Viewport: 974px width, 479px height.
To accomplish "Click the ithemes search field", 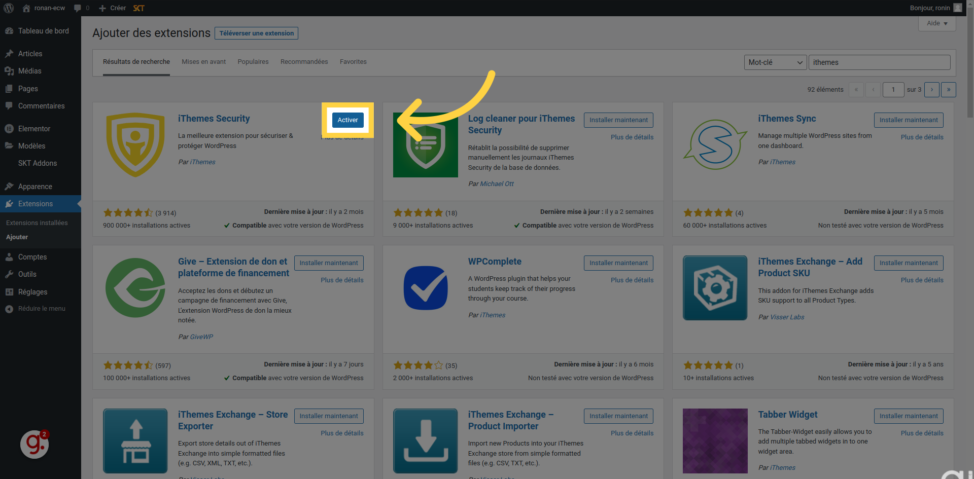I will (x=879, y=62).
